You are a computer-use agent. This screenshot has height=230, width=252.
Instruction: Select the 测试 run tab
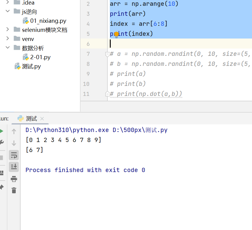[x=31, y=119]
